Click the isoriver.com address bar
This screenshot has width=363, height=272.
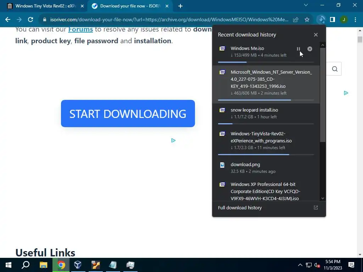(x=169, y=20)
